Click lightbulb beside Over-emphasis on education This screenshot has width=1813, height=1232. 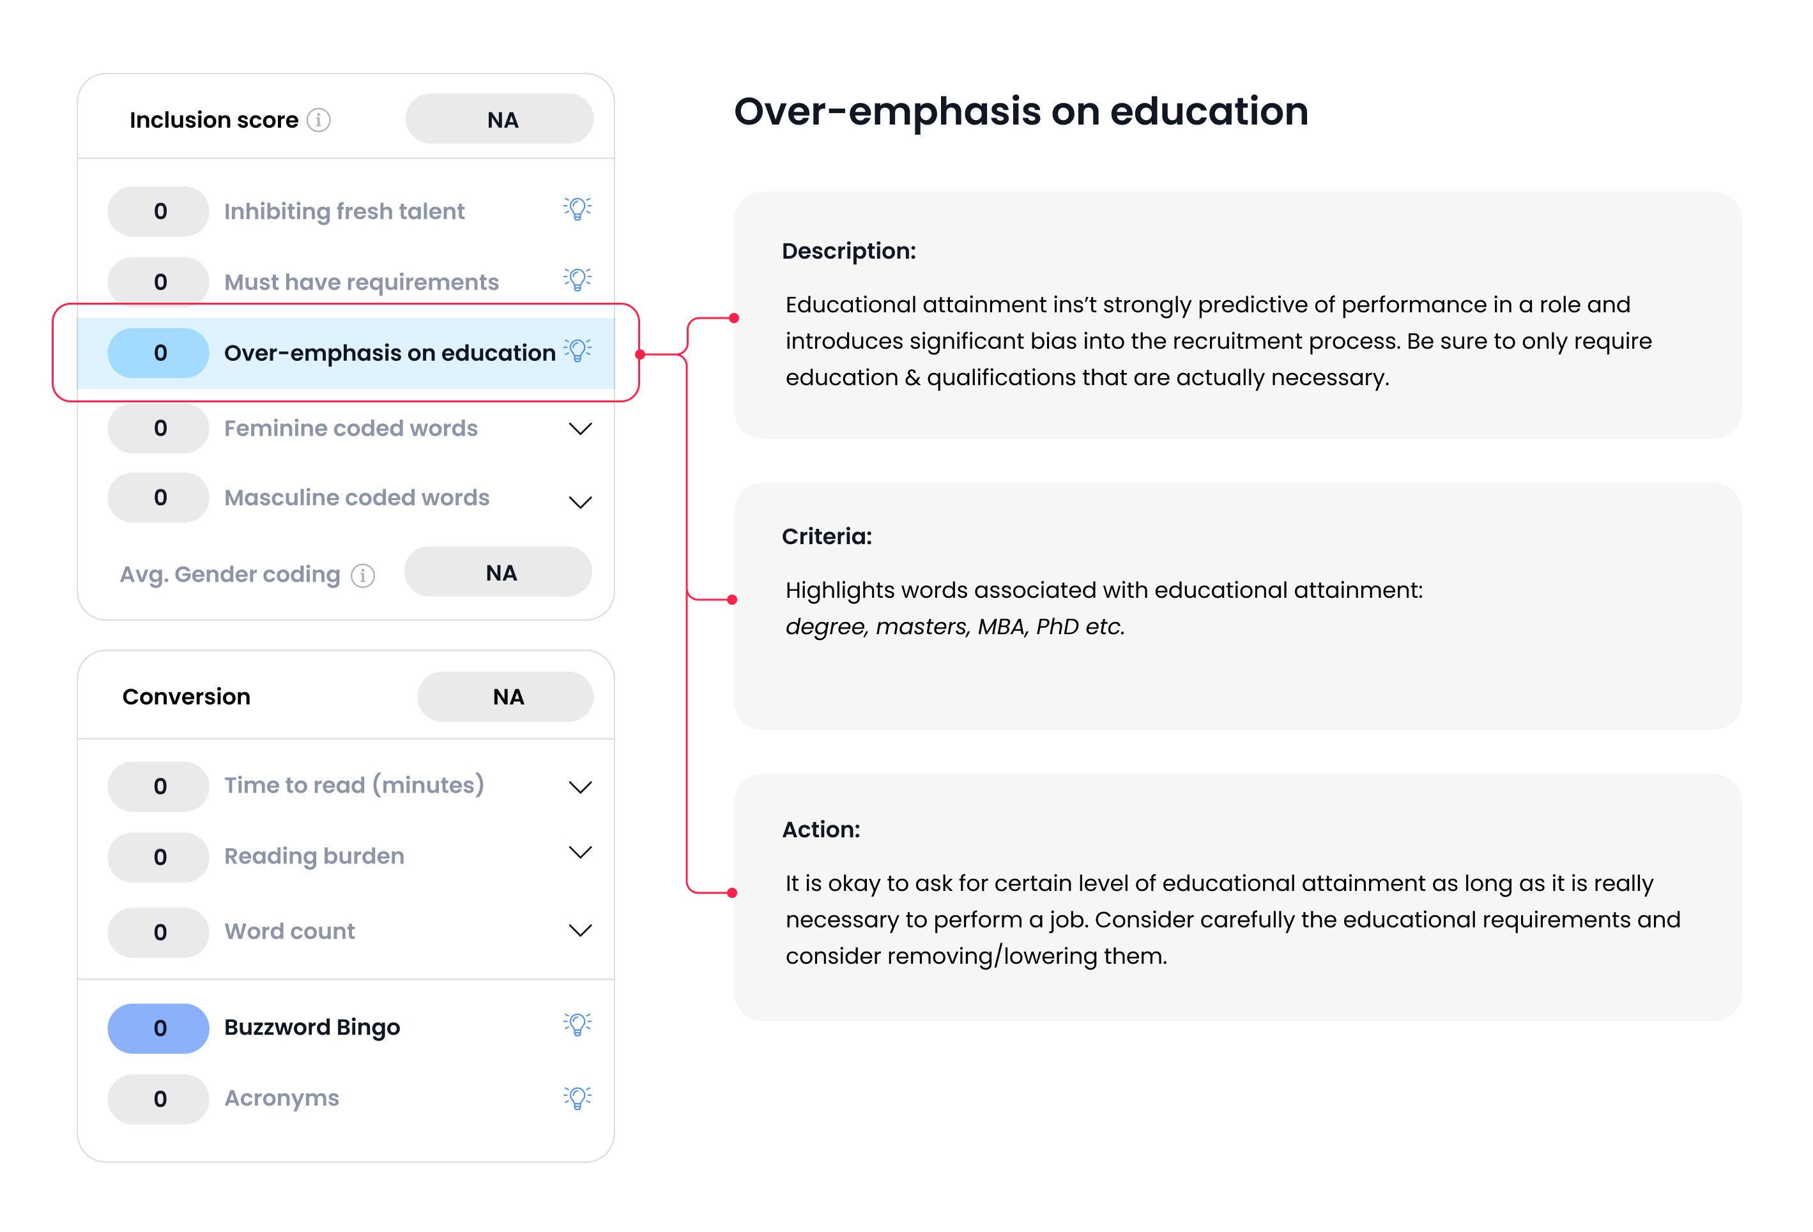click(578, 351)
